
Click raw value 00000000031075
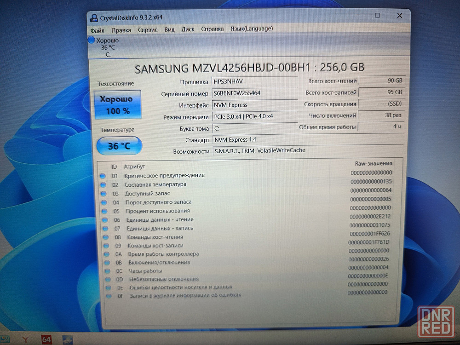[x=370, y=225]
